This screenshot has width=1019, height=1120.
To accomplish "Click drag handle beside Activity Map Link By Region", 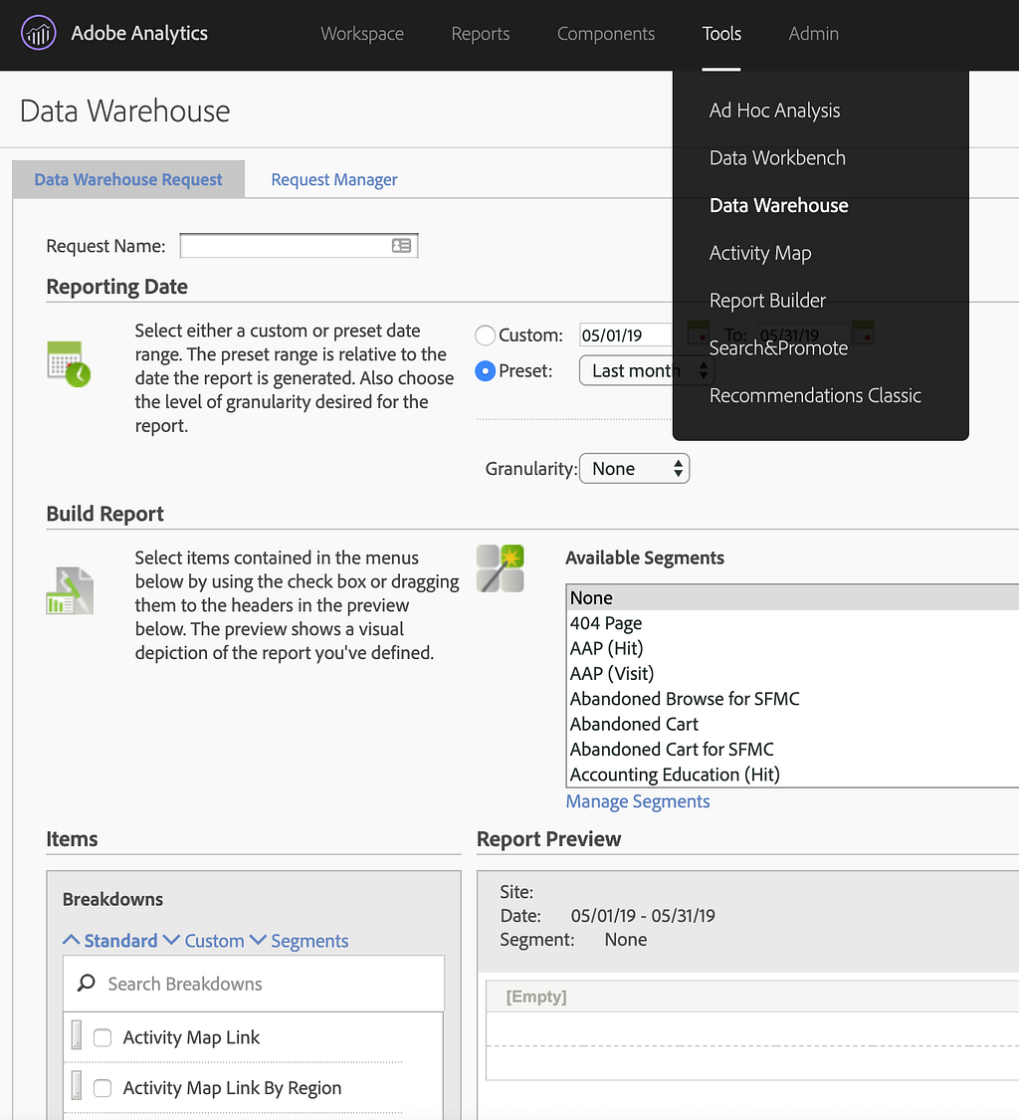I will [x=77, y=1088].
